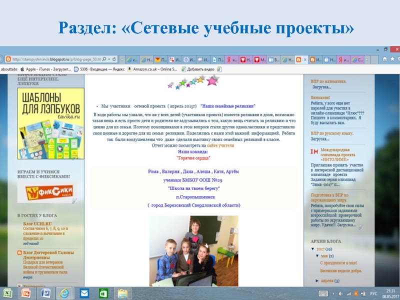Open post 'С праздником 9 мая!'
The image size is (400, 300).
pos(338,263)
